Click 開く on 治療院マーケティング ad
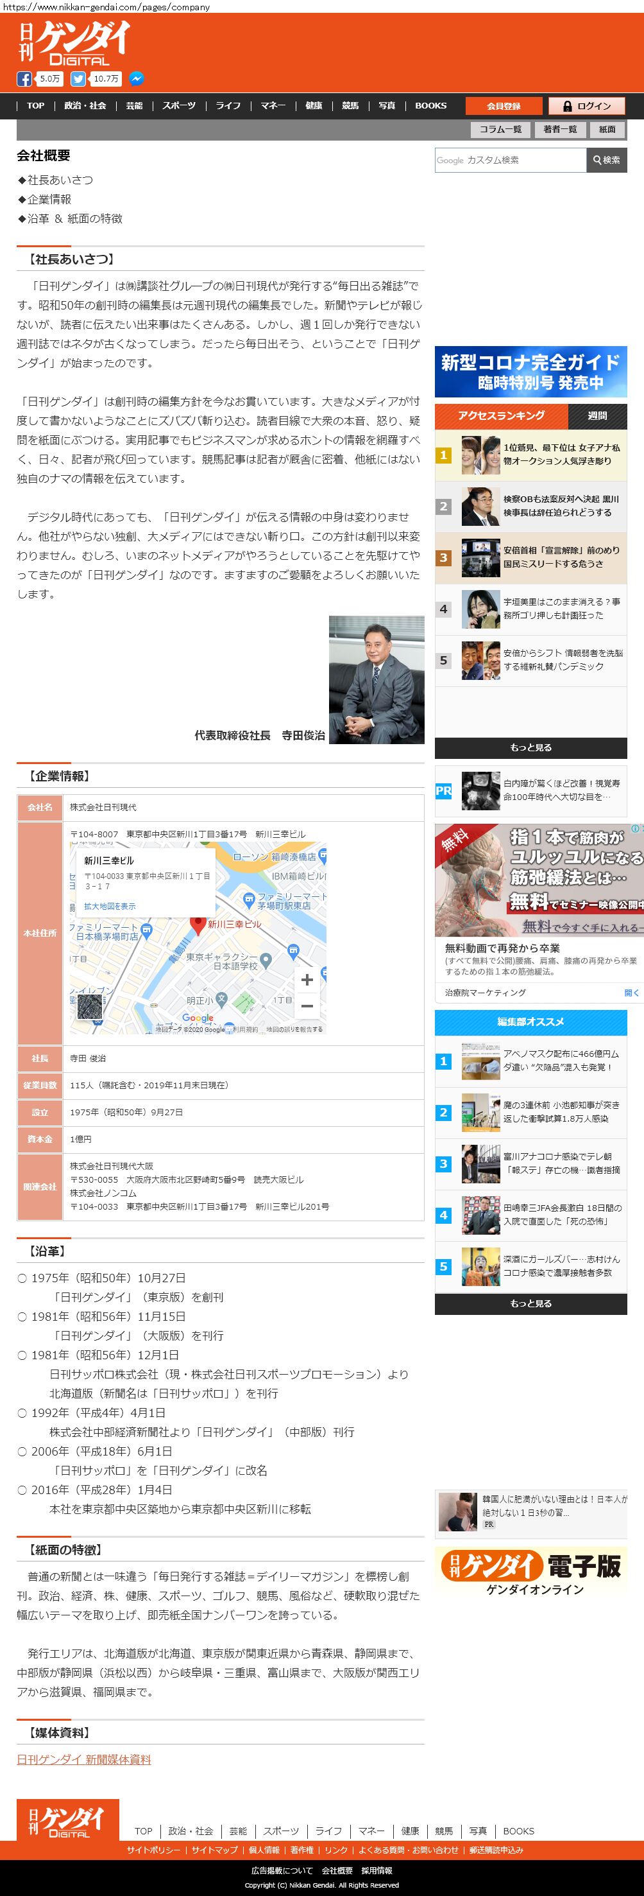This screenshot has height=1896, width=644. pyautogui.click(x=632, y=993)
